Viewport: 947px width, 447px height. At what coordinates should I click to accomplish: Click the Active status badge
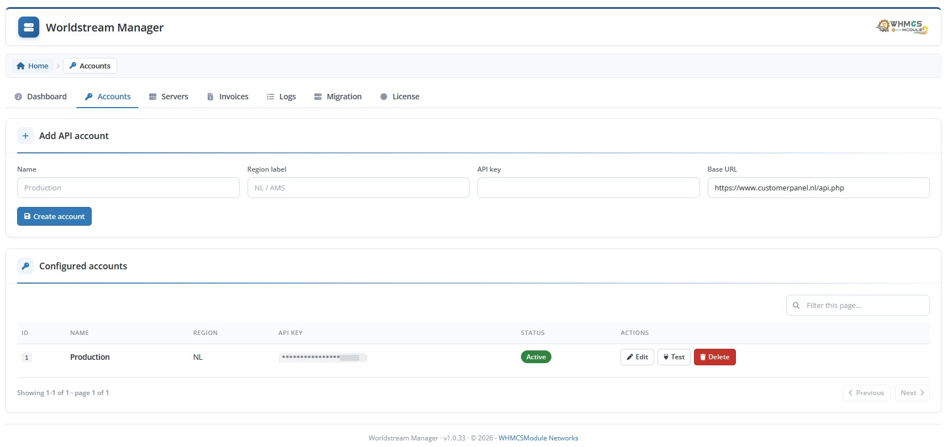(x=536, y=357)
